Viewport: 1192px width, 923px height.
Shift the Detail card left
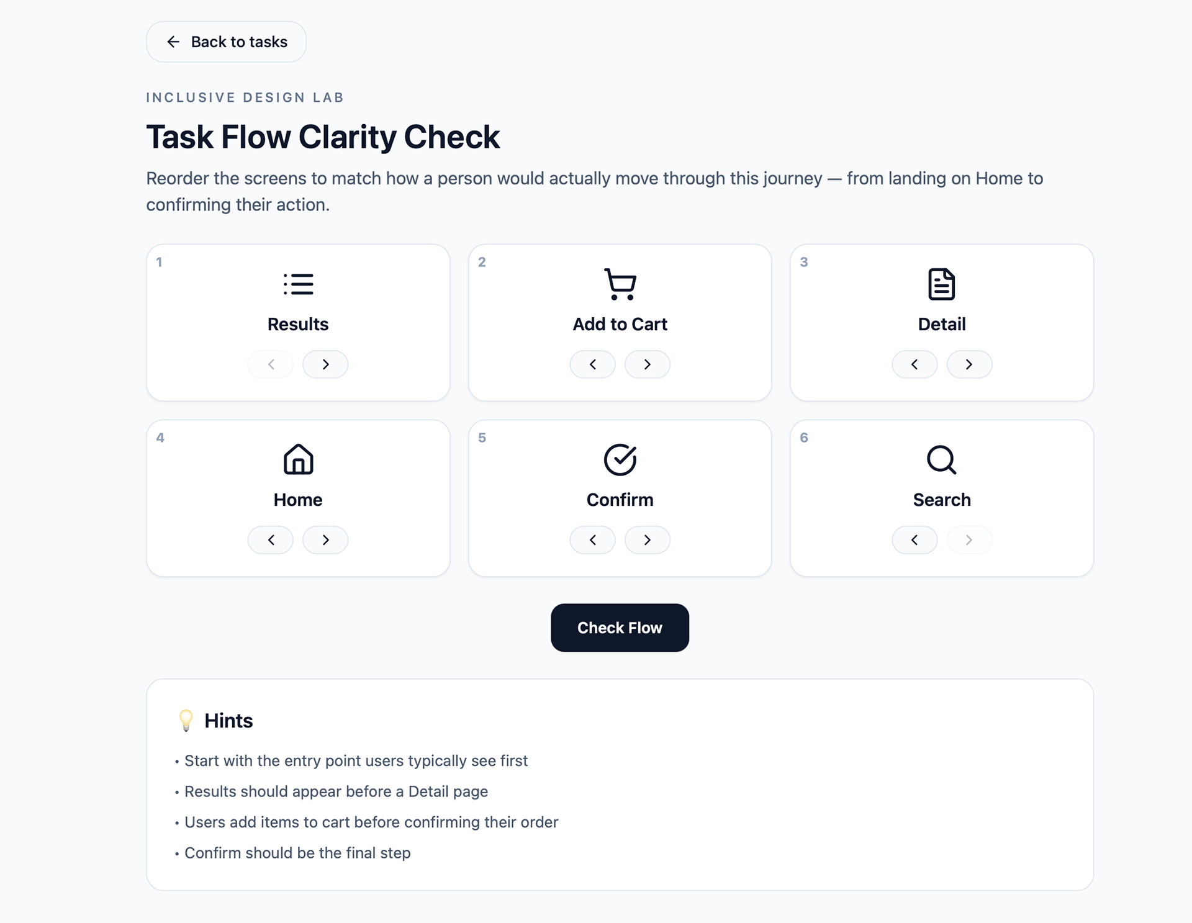point(914,364)
